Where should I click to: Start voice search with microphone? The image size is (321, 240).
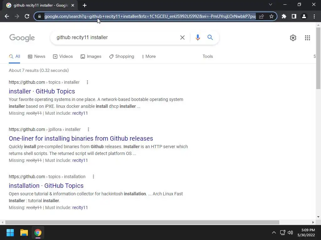(197, 37)
